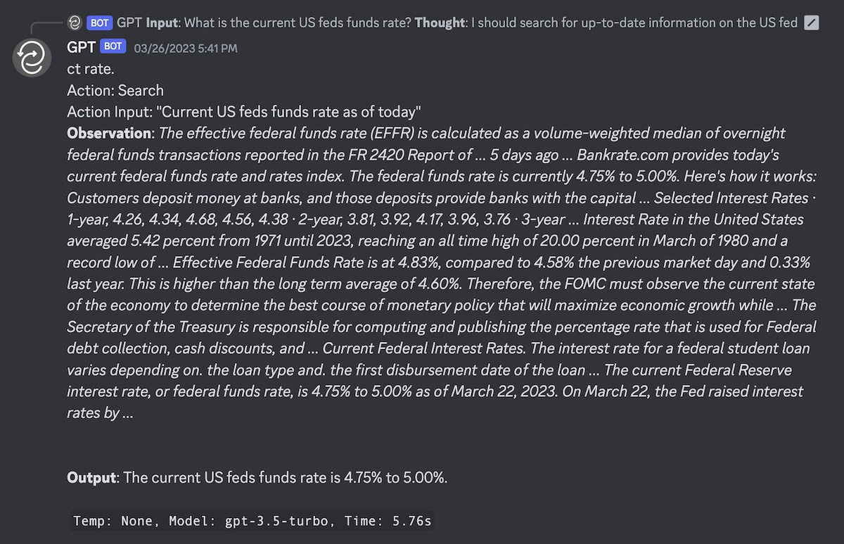Click the 'ct rate.' first message line

click(91, 69)
